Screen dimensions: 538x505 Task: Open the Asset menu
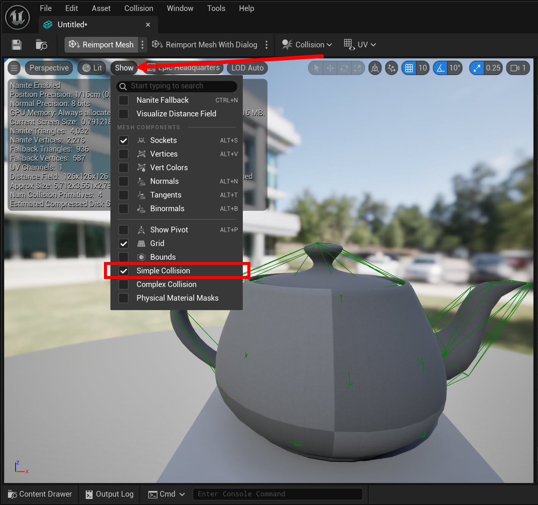click(101, 8)
